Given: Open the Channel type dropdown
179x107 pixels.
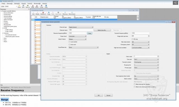Looking at the screenshot, I should click(x=81, y=27).
